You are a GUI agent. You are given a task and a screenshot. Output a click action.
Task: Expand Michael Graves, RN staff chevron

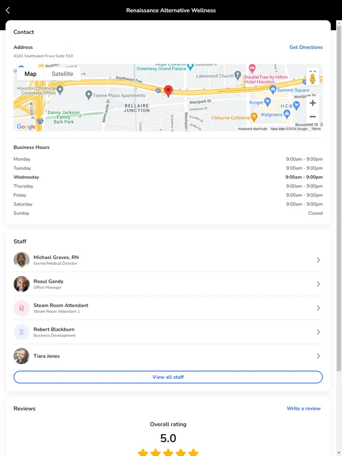(x=318, y=259)
